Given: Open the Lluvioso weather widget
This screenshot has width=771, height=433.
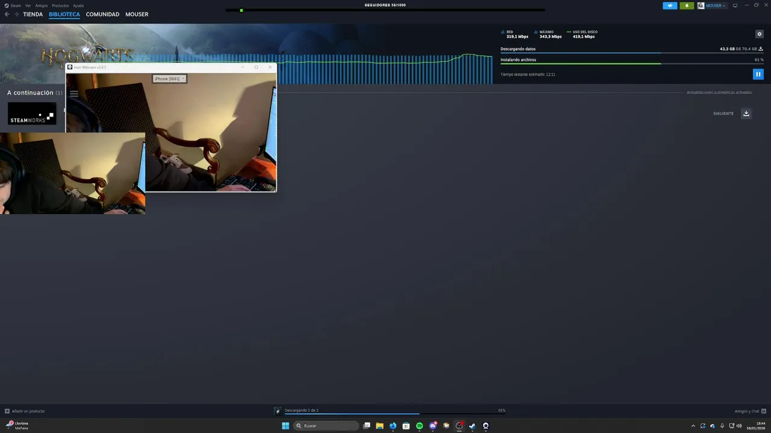Looking at the screenshot, I should point(17,426).
